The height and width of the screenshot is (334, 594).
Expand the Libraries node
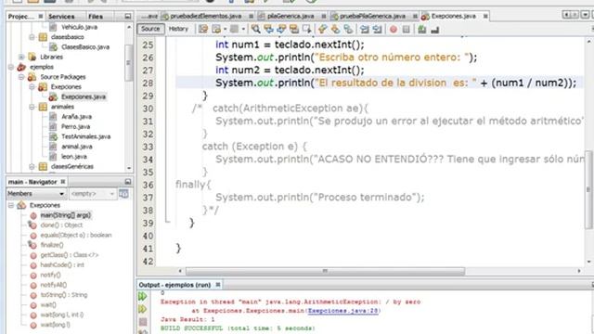coord(21,58)
